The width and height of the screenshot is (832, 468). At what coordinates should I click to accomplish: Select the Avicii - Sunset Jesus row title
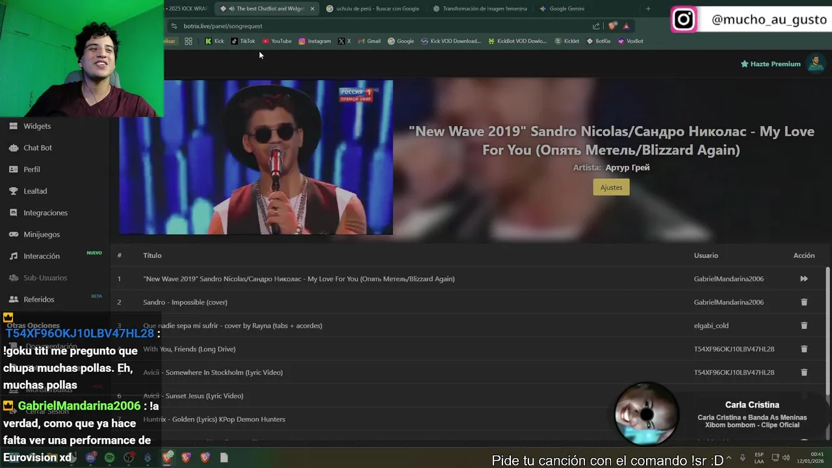[x=193, y=396]
